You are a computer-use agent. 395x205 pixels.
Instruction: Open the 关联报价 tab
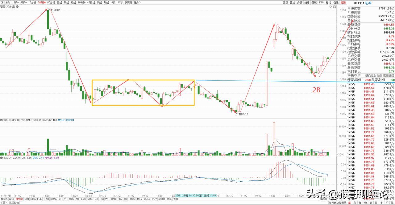[x=14, y=203]
